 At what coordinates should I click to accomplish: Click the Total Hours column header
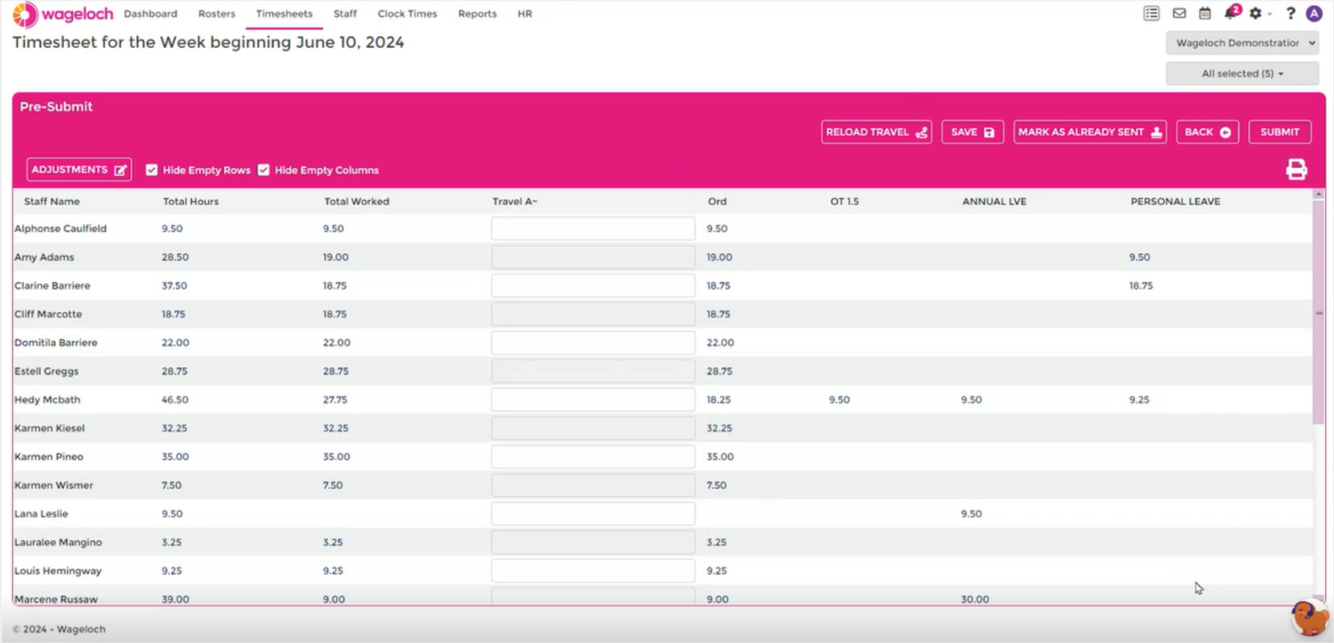coord(191,201)
